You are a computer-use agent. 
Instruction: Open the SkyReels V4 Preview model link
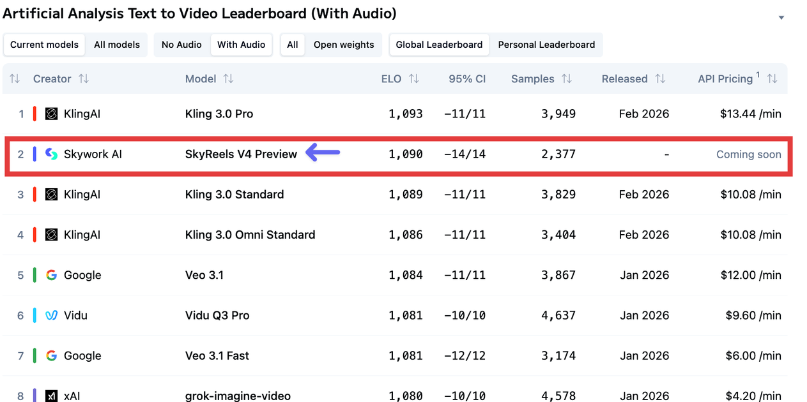pyautogui.click(x=241, y=154)
